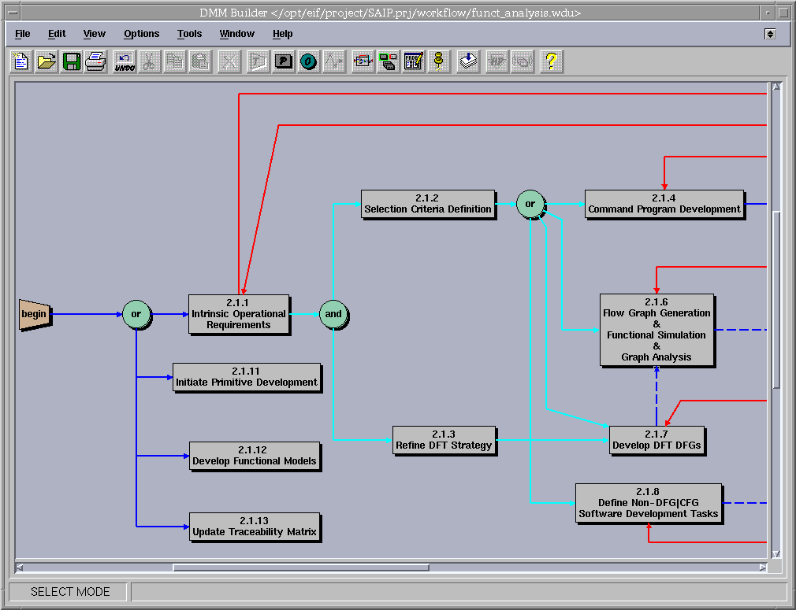
Task: Expand the Window menu
Action: tap(236, 34)
